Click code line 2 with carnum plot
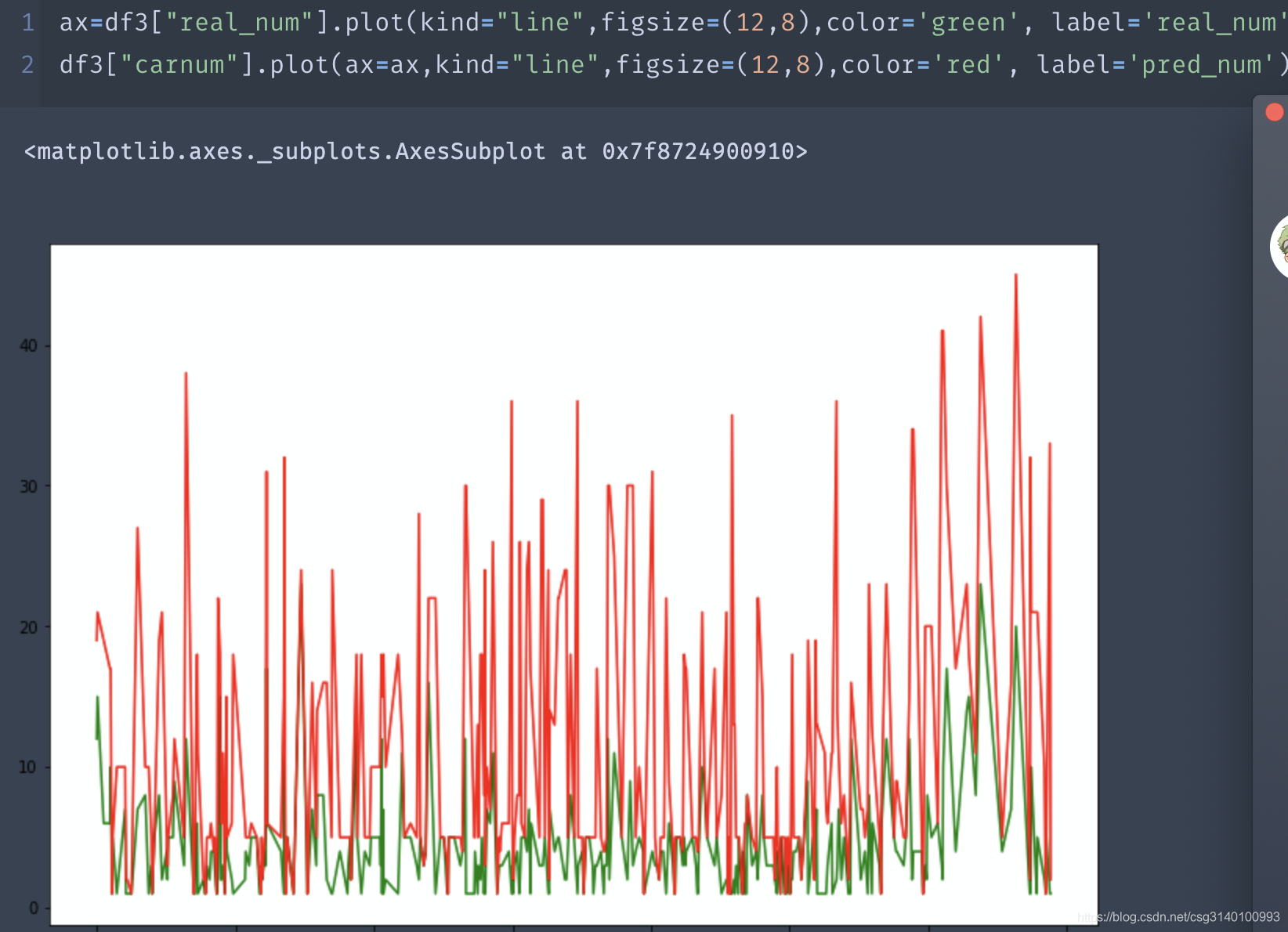Image resolution: width=1288 pixels, height=932 pixels. coord(674,65)
